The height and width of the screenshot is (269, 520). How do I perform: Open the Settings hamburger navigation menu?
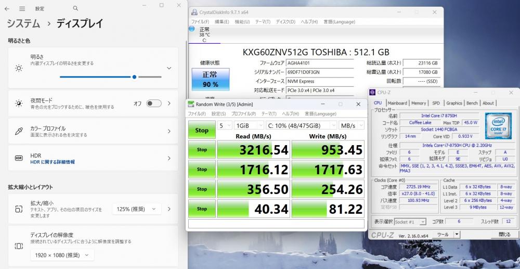point(22,9)
